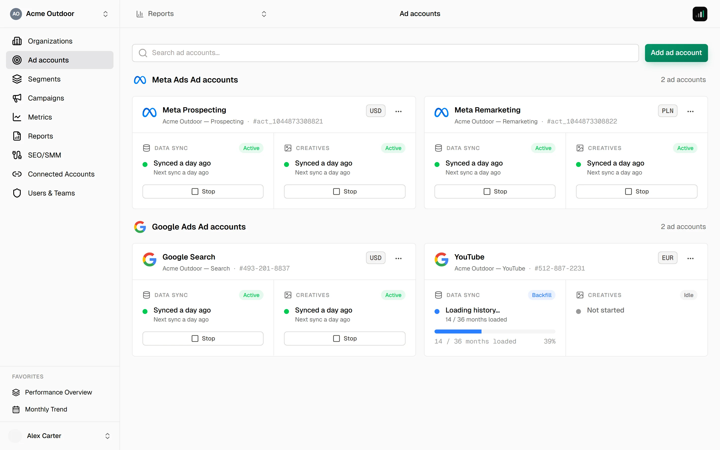
Task: Click the Idle status badge on YouTube Creatives
Action: coord(688,295)
